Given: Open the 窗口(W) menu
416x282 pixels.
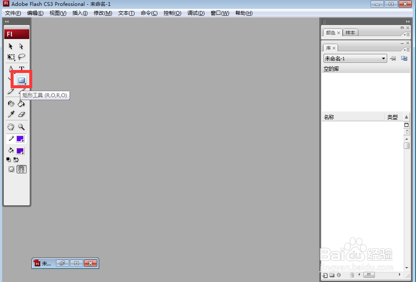Looking at the screenshot, I should 220,13.
